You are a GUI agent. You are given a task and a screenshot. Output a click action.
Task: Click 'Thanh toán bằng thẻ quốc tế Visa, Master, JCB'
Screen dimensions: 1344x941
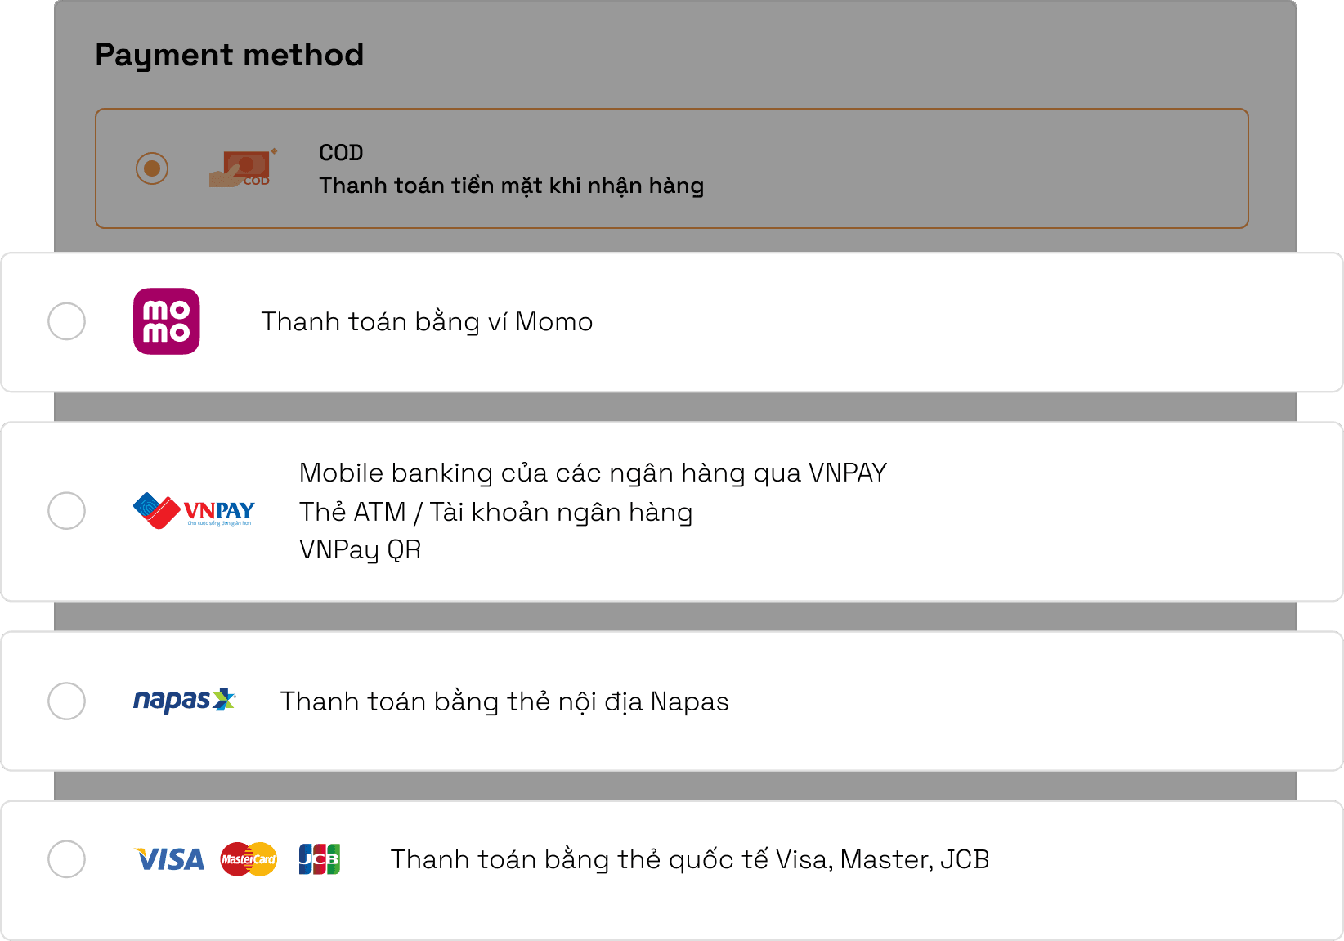click(x=690, y=860)
